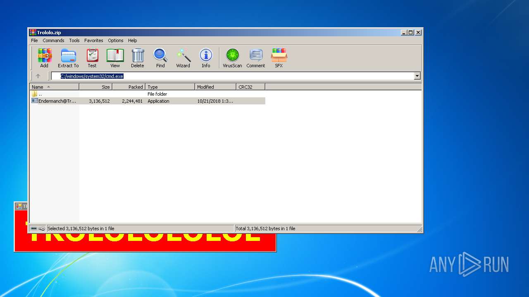Click the resize grip in status bar corner
Screen dimensions: 529x297
[419, 229]
